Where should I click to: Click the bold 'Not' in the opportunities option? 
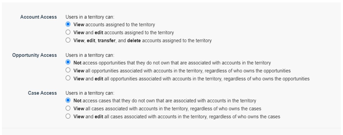[x=77, y=63]
